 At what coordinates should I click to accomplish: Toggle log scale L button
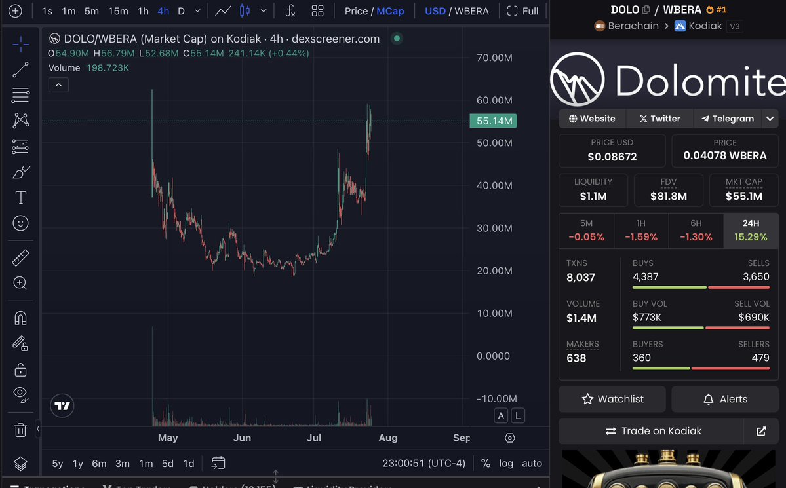pyautogui.click(x=518, y=416)
